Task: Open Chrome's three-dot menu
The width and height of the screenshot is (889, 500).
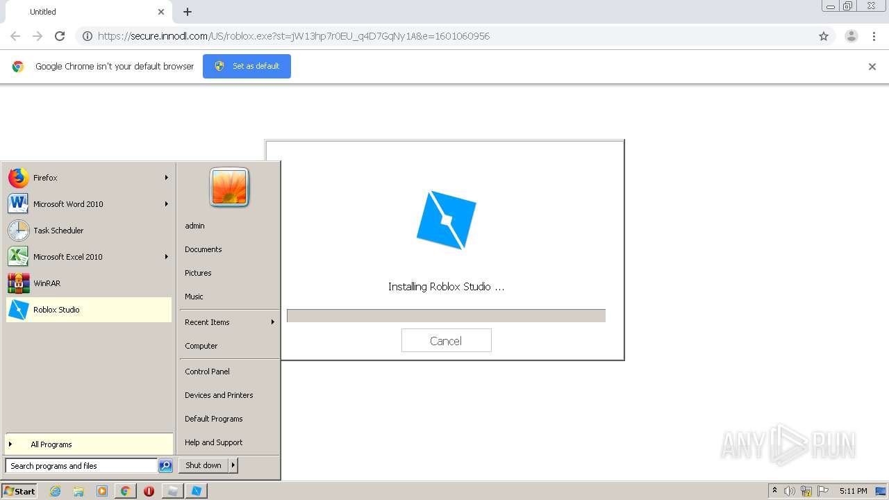Action: [x=874, y=36]
